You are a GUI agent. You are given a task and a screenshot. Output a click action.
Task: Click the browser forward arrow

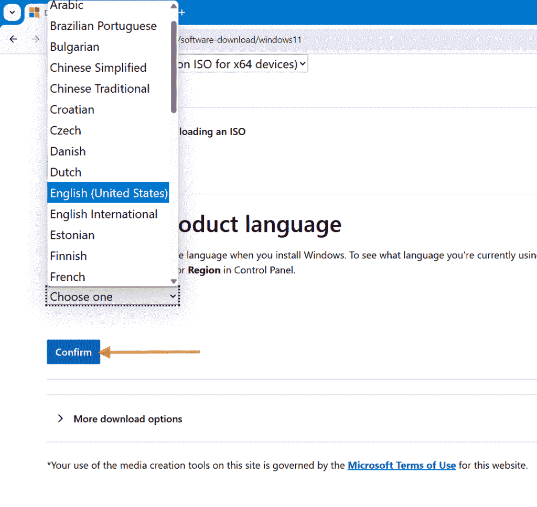coord(35,39)
